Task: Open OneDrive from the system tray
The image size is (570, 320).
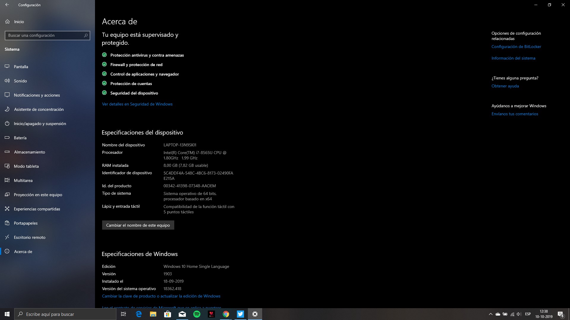Action: 498,314
